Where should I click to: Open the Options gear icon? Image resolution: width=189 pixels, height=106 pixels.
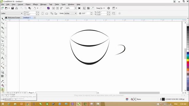coord(108,8)
